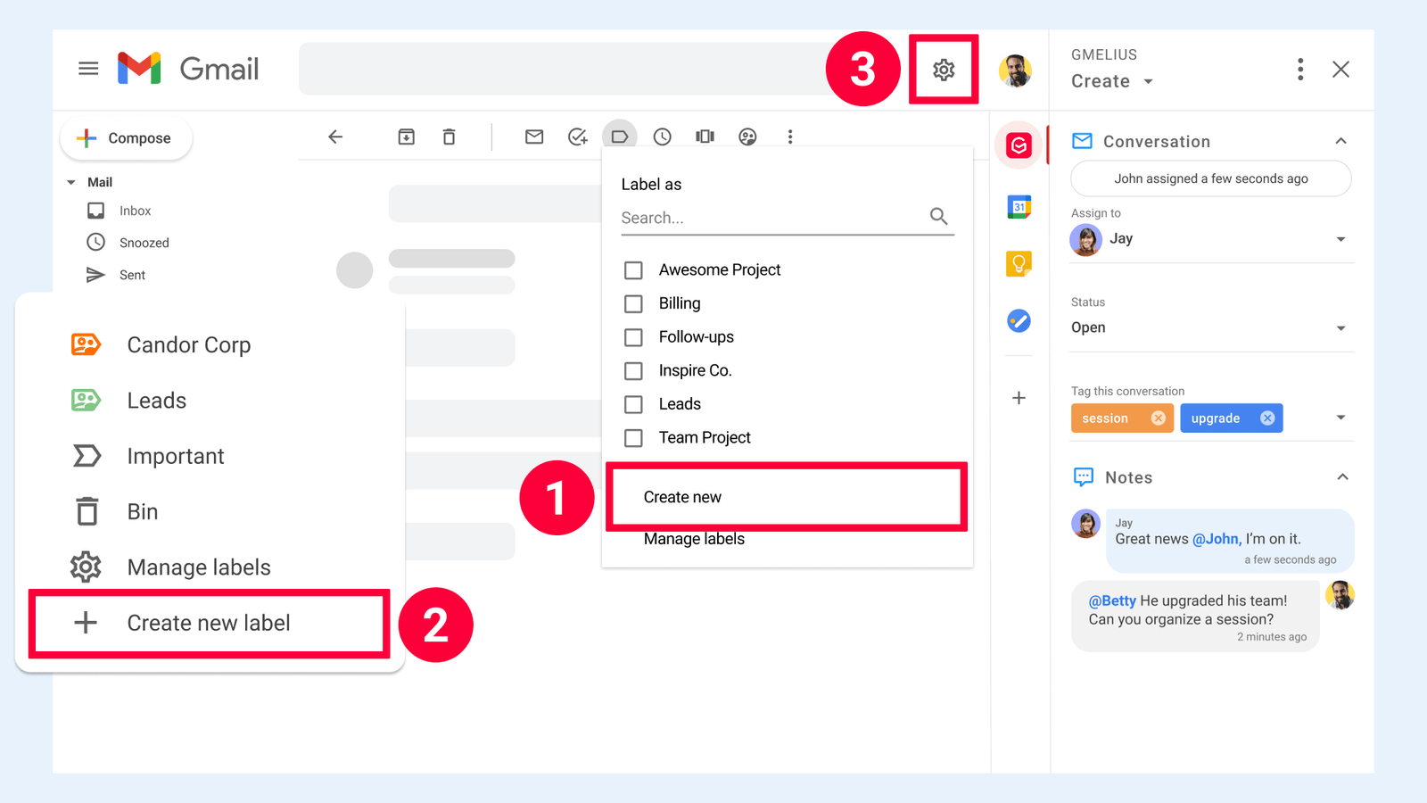Open Google Tasks in side panel
The width and height of the screenshot is (1427, 803).
(x=1019, y=321)
